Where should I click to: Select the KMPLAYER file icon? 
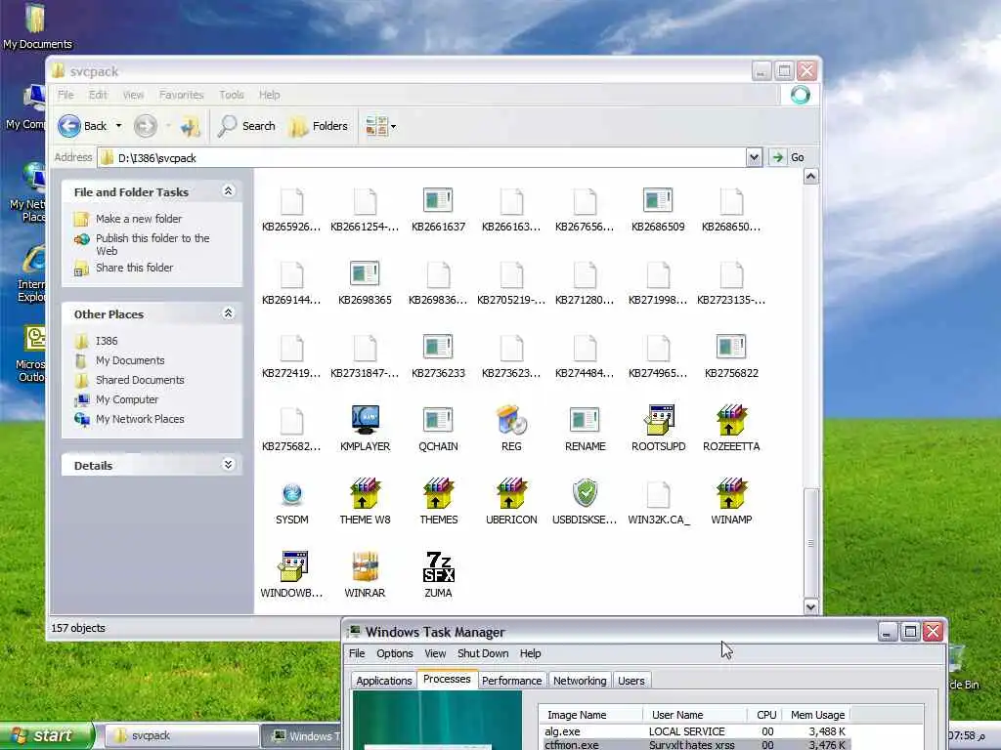pyautogui.click(x=365, y=420)
